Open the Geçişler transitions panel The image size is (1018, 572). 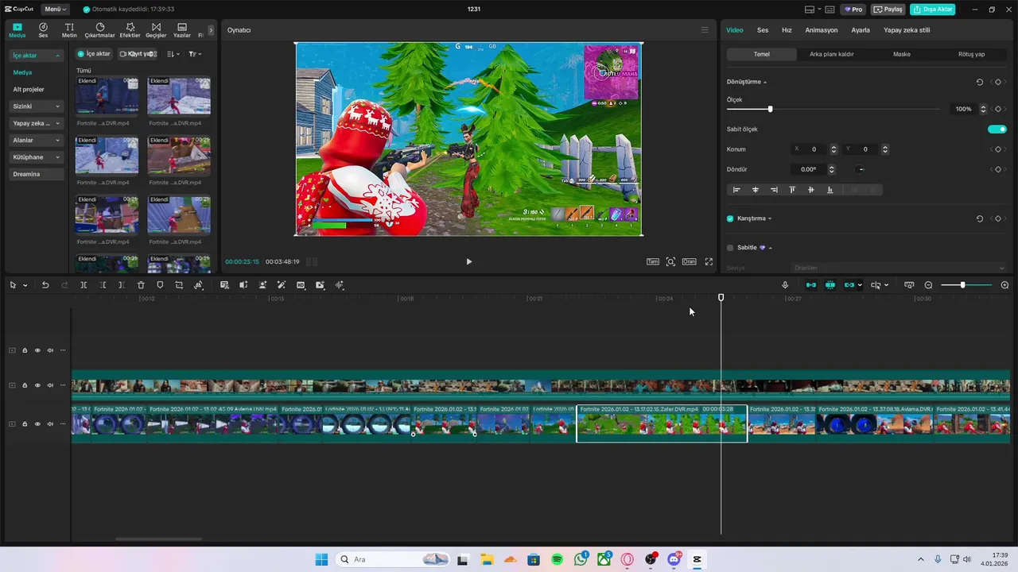[156, 30]
